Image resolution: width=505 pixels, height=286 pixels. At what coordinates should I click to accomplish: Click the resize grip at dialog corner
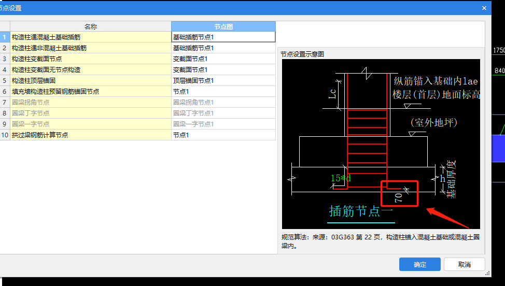click(487, 273)
